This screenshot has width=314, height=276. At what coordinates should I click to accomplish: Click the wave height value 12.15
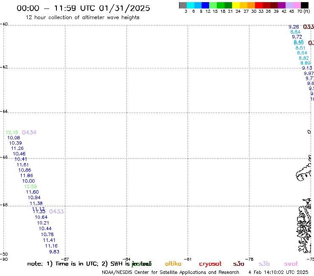pyautogui.click(x=12, y=132)
